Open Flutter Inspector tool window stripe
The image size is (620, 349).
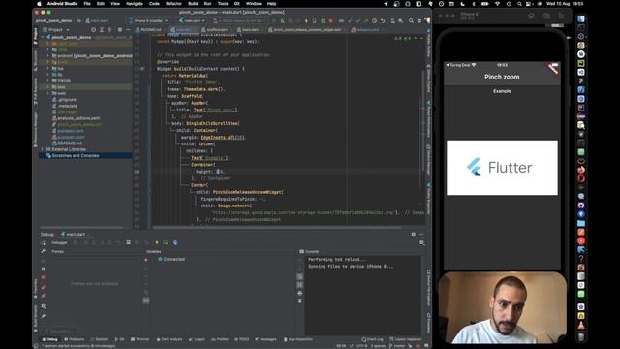428,198
